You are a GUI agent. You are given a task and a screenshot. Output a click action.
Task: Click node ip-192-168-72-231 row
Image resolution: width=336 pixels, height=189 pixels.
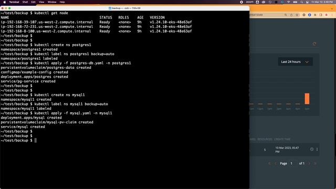96,27
